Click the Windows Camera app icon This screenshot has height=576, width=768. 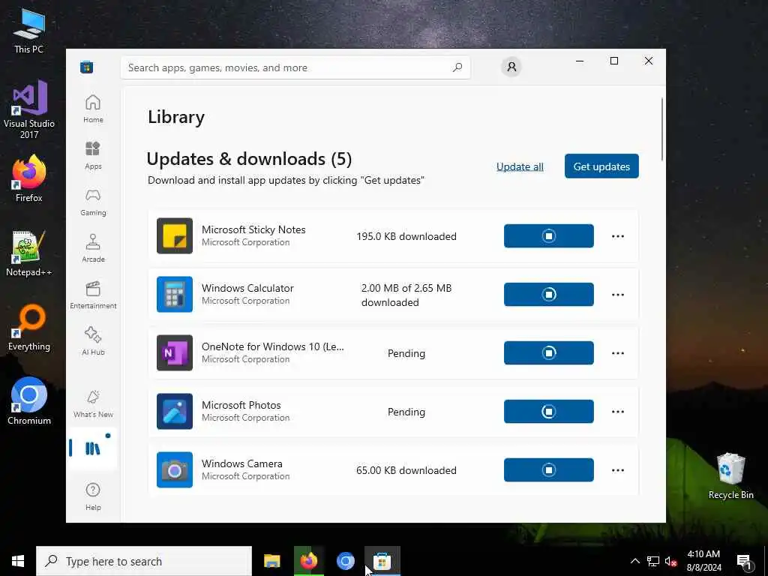pos(174,470)
